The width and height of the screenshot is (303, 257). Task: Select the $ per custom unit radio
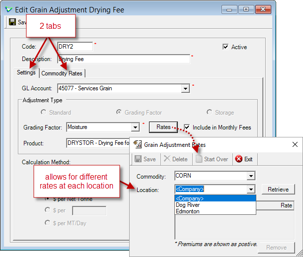48,210
